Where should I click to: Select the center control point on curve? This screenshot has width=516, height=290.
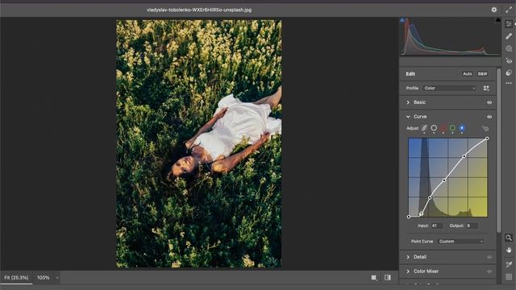point(444,180)
